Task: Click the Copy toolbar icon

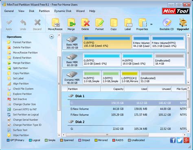Action: coord(114,24)
